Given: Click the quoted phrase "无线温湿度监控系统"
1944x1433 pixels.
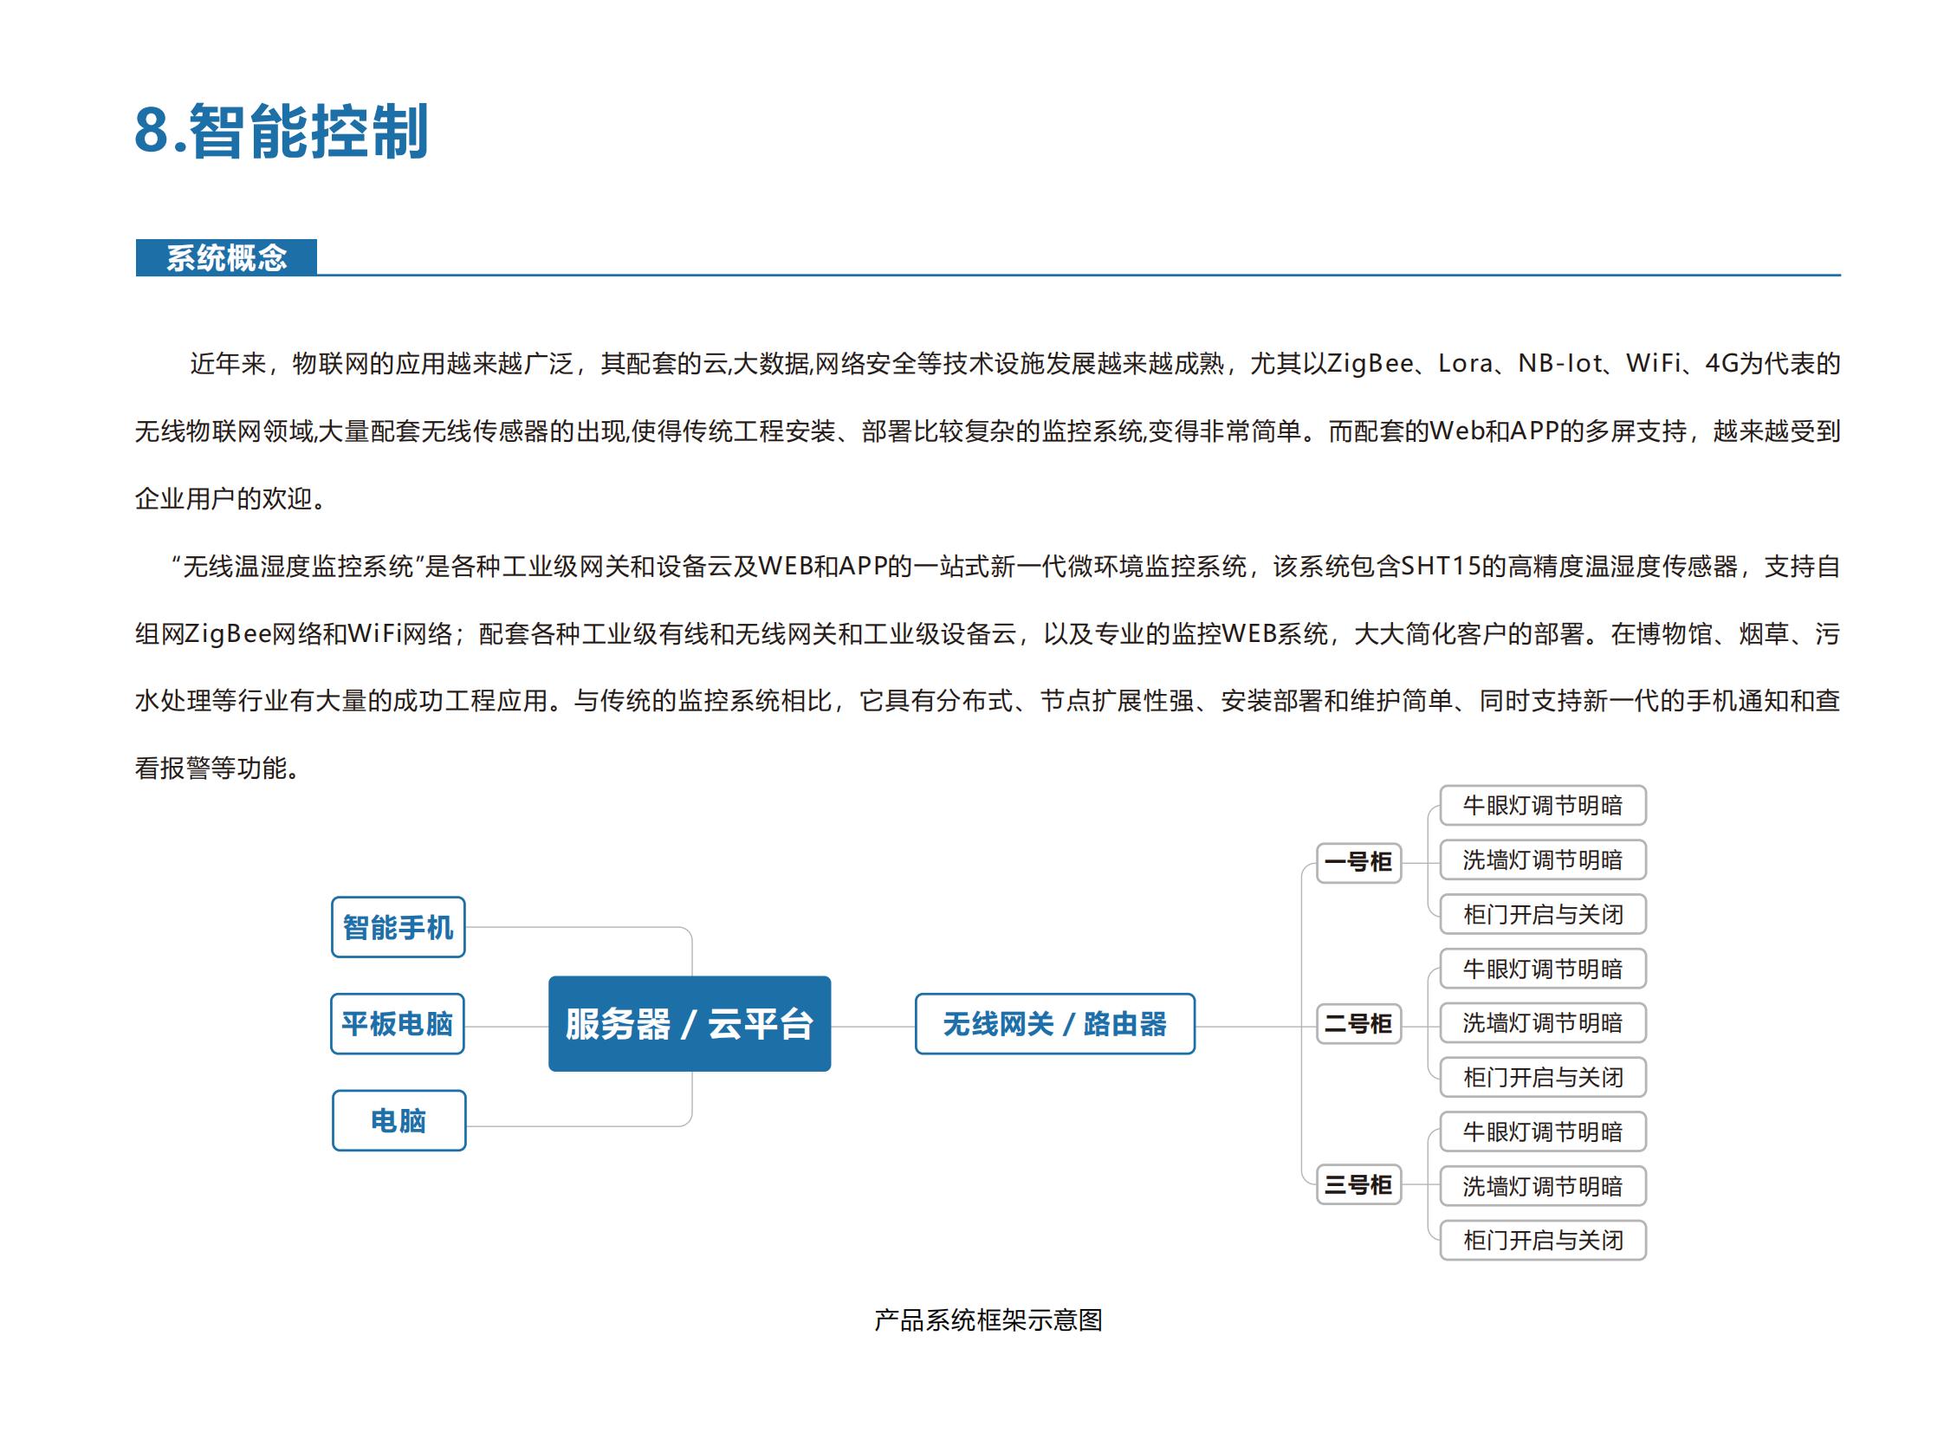Looking at the screenshot, I should [x=297, y=567].
